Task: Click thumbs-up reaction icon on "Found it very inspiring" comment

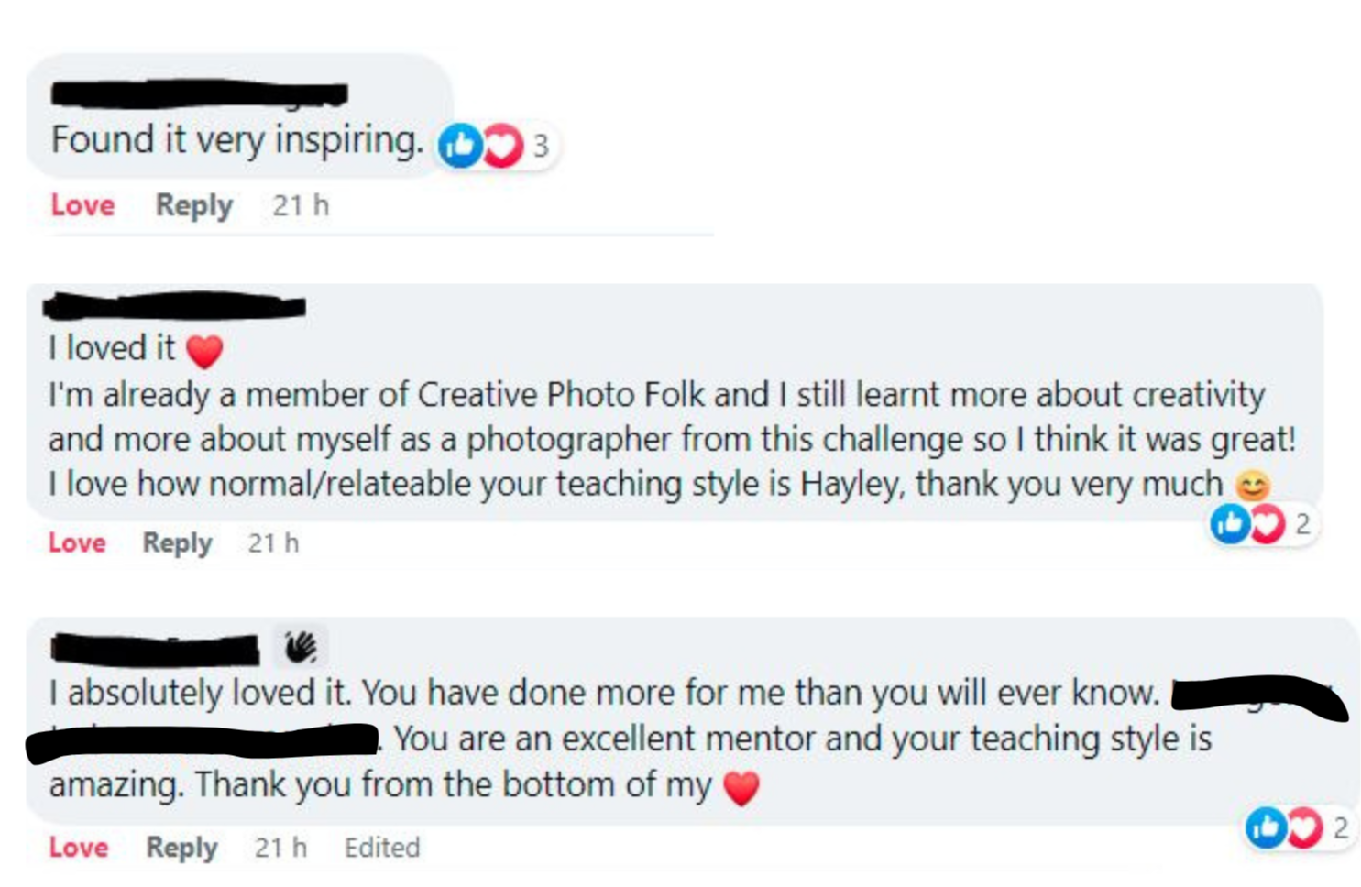Action: [459, 145]
